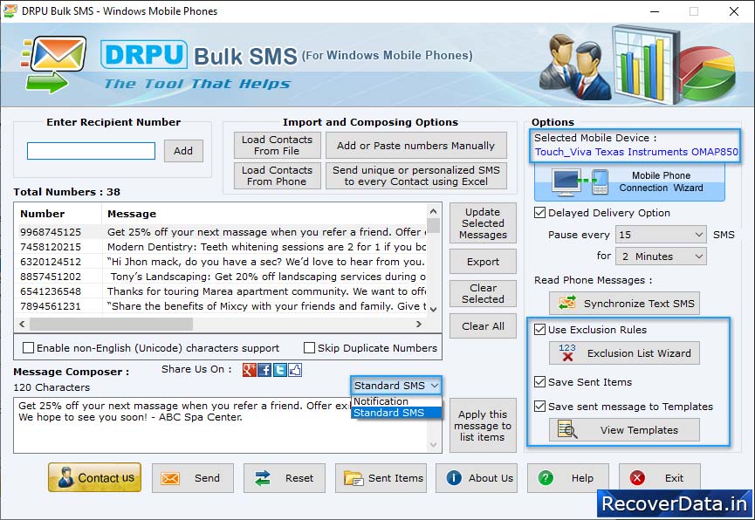755x520 pixels.
Task: Click Touch_Viva Texas Instruments OMAP850 device link
Action: tap(636, 152)
